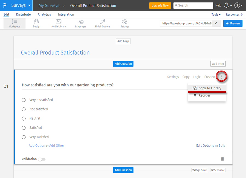
Task: Select the 'Very dissatisfied' radio button
Action: click(x=24, y=100)
